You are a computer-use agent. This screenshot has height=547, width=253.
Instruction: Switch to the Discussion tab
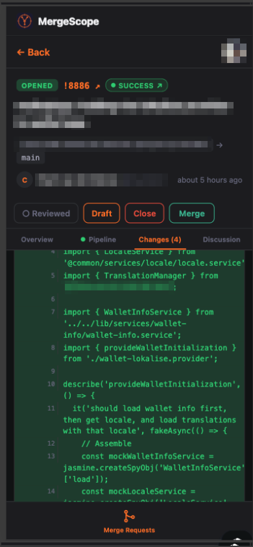coord(222,240)
